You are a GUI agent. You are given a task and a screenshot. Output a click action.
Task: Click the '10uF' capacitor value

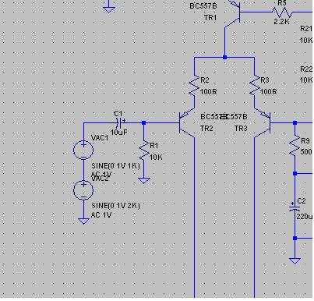pos(118,133)
